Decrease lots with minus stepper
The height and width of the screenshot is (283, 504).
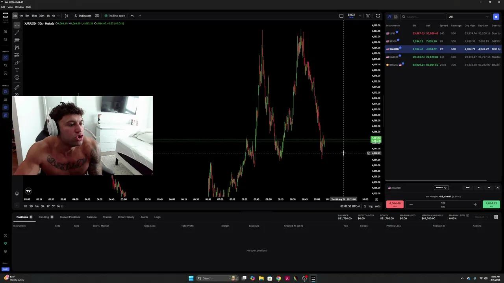click(411, 204)
